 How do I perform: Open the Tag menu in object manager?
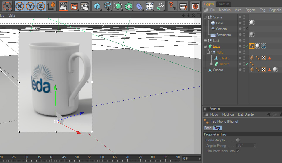[262, 10]
